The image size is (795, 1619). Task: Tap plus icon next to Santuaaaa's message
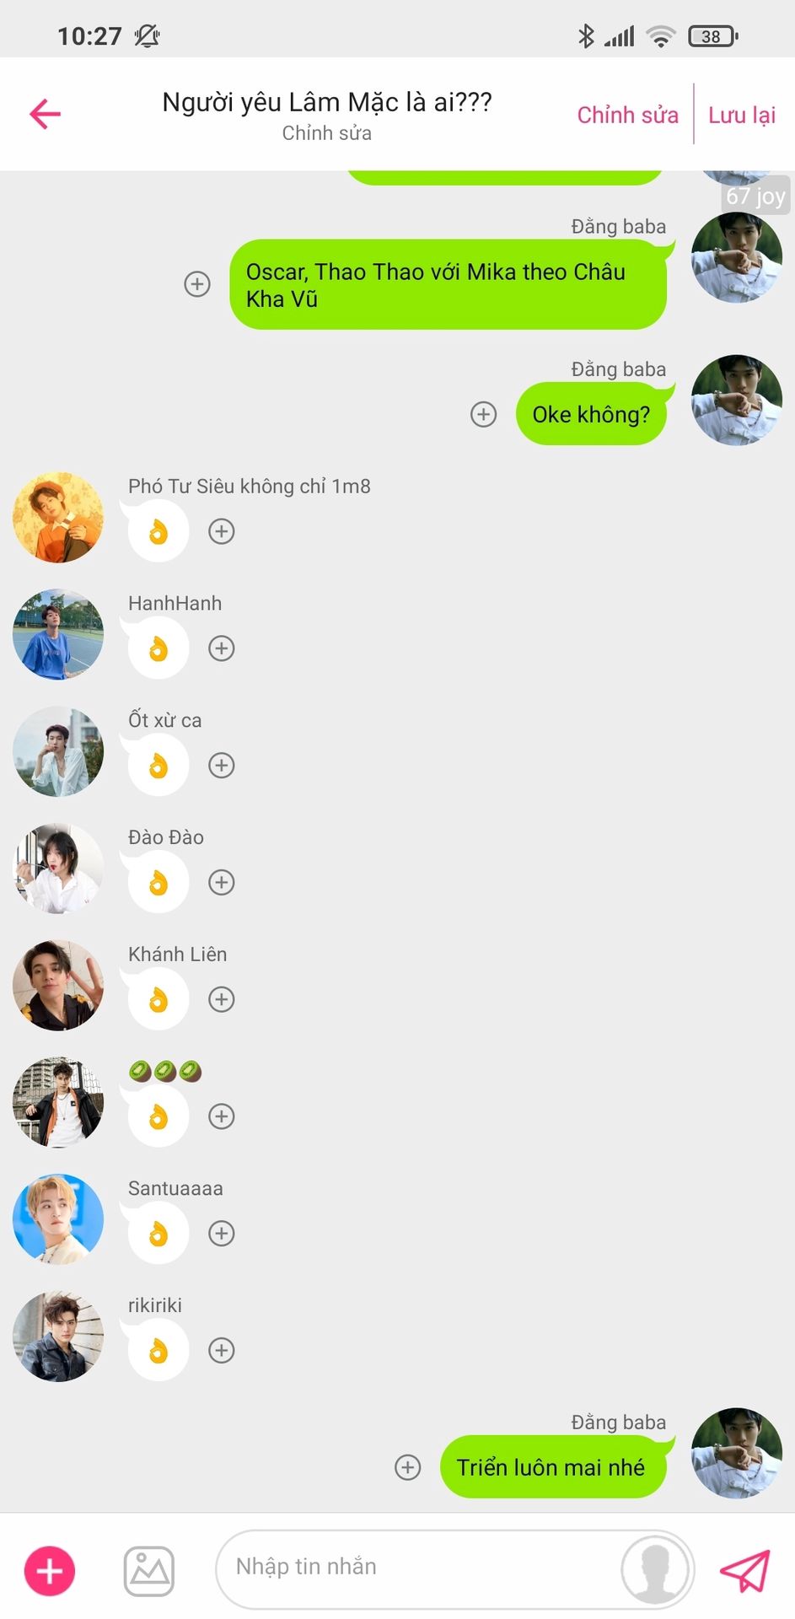pos(222,1233)
